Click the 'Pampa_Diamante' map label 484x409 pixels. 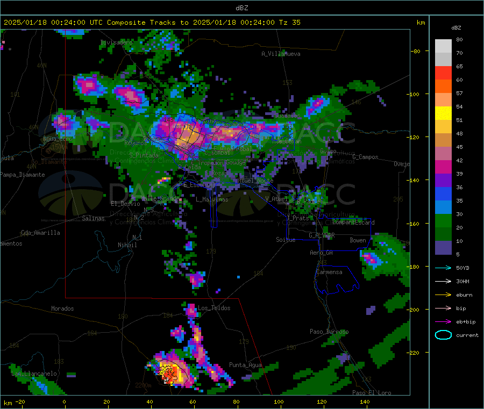pyautogui.click(x=23, y=175)
